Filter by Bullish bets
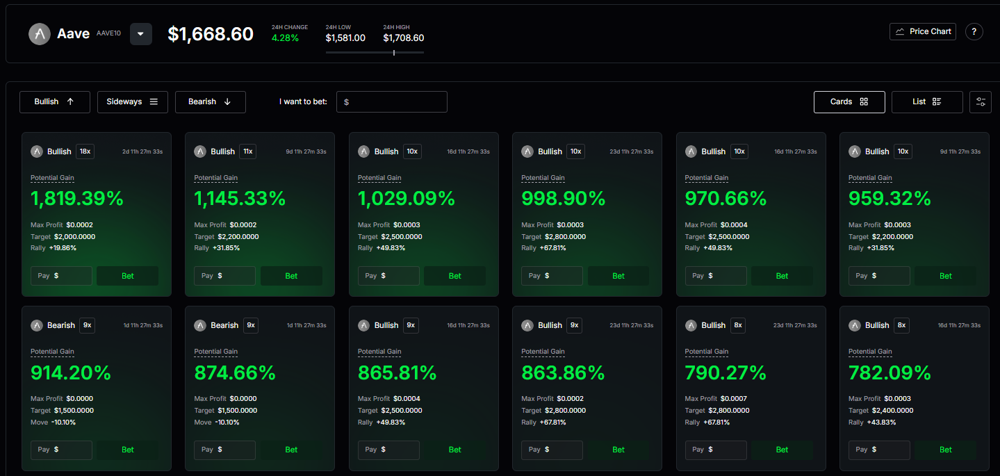1000x476 pixels. tap(55, 101)
